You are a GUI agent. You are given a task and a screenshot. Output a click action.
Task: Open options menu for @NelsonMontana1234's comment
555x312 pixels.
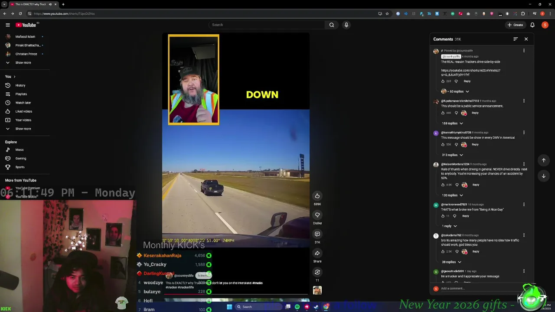pos(524,164)
